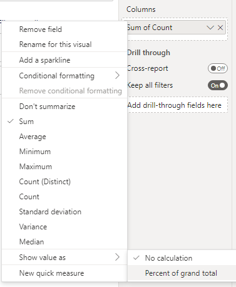Choose Average aggregation
The image size is (236, 287).
coord(64,137)
